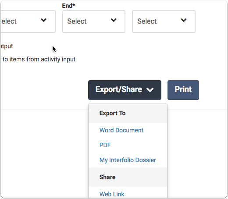Click the chevron arrow in the End Select box
This screenshot has height=199, width=228.
pos(114,20)
